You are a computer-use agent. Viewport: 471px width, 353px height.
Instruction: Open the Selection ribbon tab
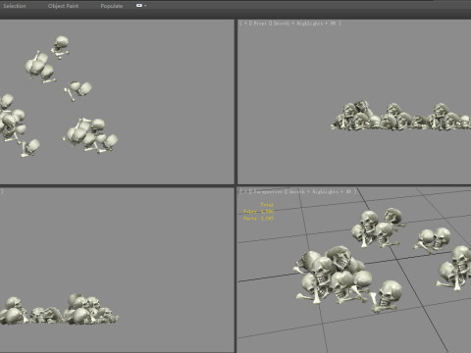pos(15,6)
